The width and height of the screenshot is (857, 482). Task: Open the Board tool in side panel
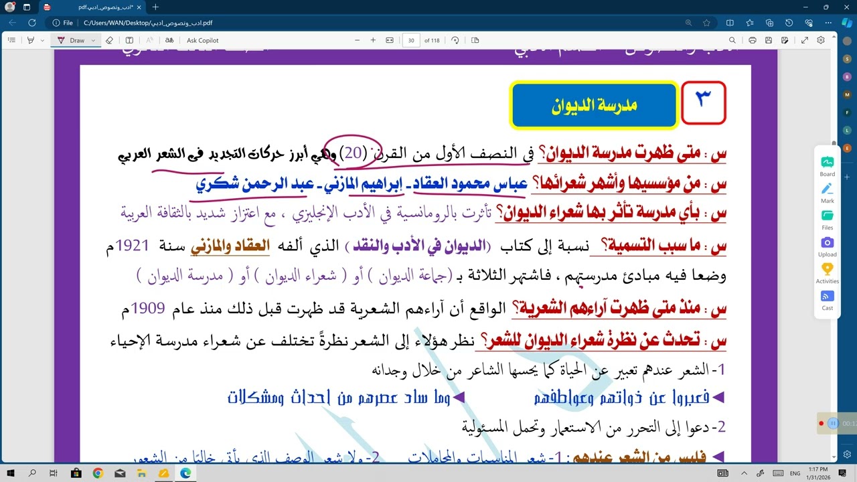tap(828, 166)
